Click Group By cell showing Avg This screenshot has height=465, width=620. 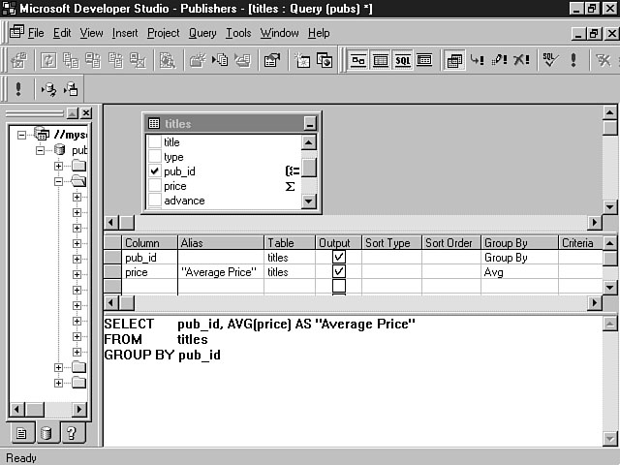[x=518, y=273]
